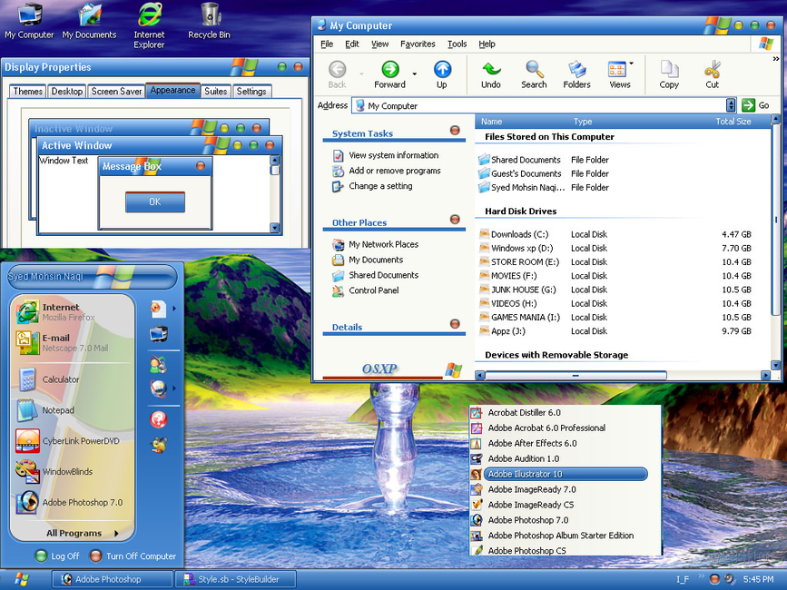The image size is (787, 590).
Task: Click OK in the Message Box preview
Action: [155, 202]
